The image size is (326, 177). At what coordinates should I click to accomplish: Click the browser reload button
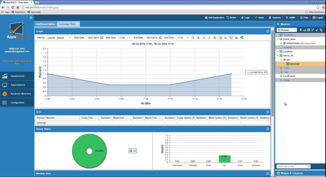13,7
